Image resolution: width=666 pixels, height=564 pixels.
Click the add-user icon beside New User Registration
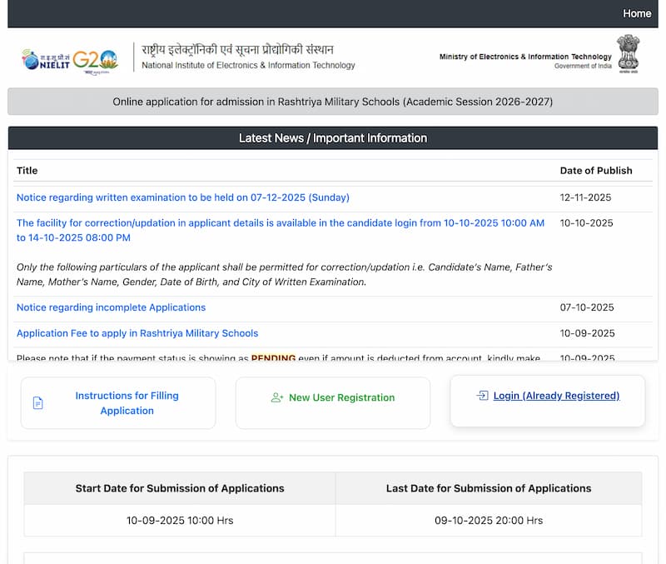277,398
